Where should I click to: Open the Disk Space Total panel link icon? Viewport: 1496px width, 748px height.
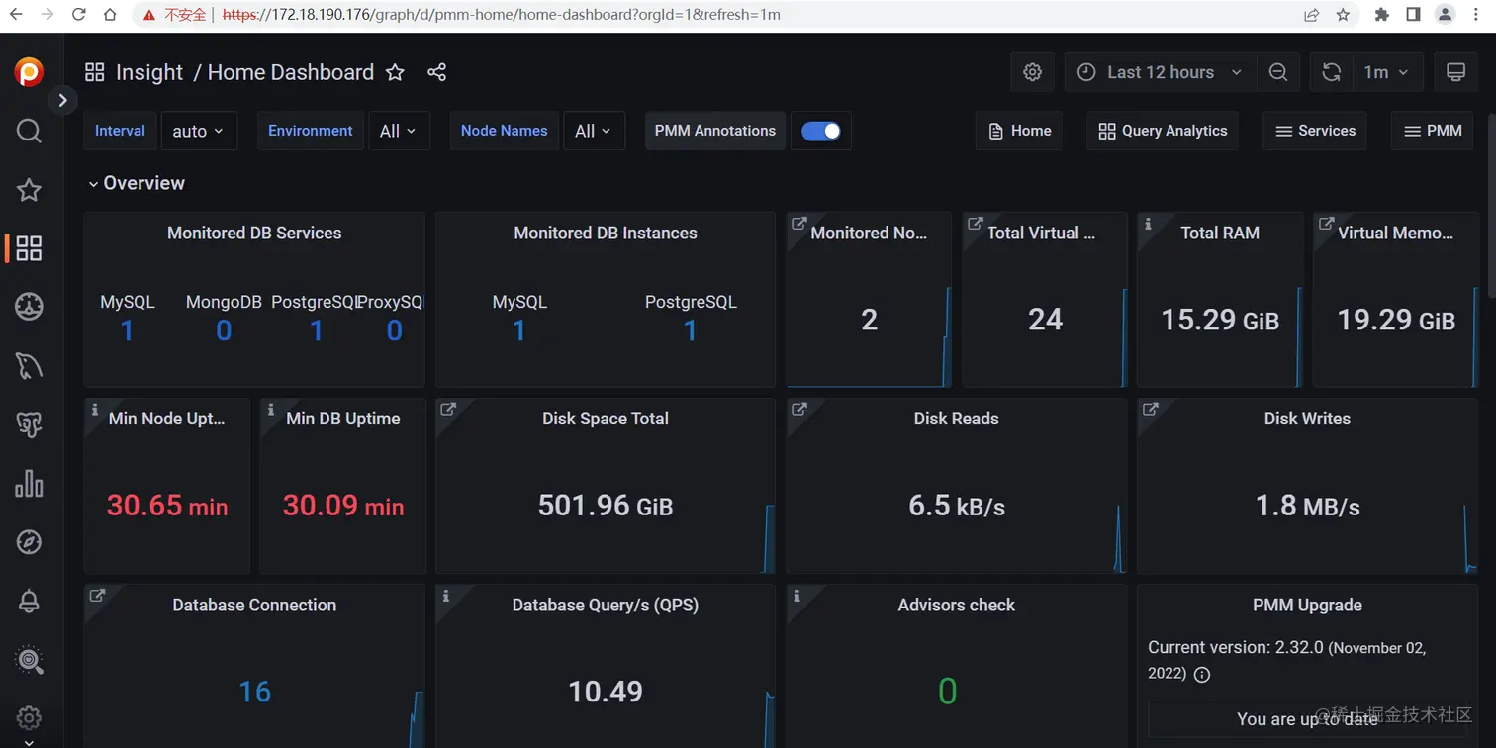[448, 410]
